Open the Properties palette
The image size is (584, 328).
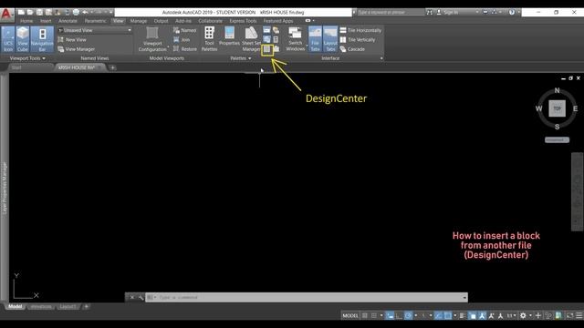pyautogui.click(x=229, y=36)
